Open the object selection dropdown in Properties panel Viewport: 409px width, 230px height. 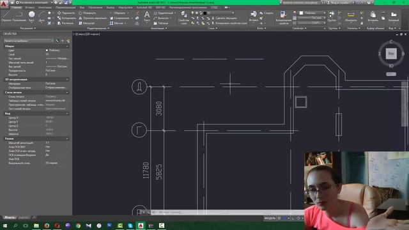tap(28, 41)
